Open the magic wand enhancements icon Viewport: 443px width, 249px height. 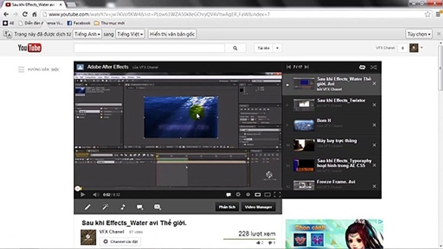[x=105, y=207]
